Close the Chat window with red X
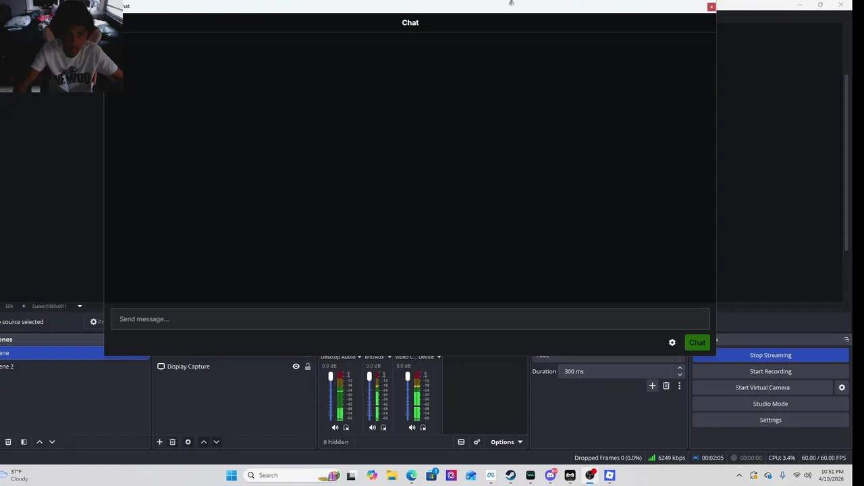 pyautogui.click(x=711, y=7)
